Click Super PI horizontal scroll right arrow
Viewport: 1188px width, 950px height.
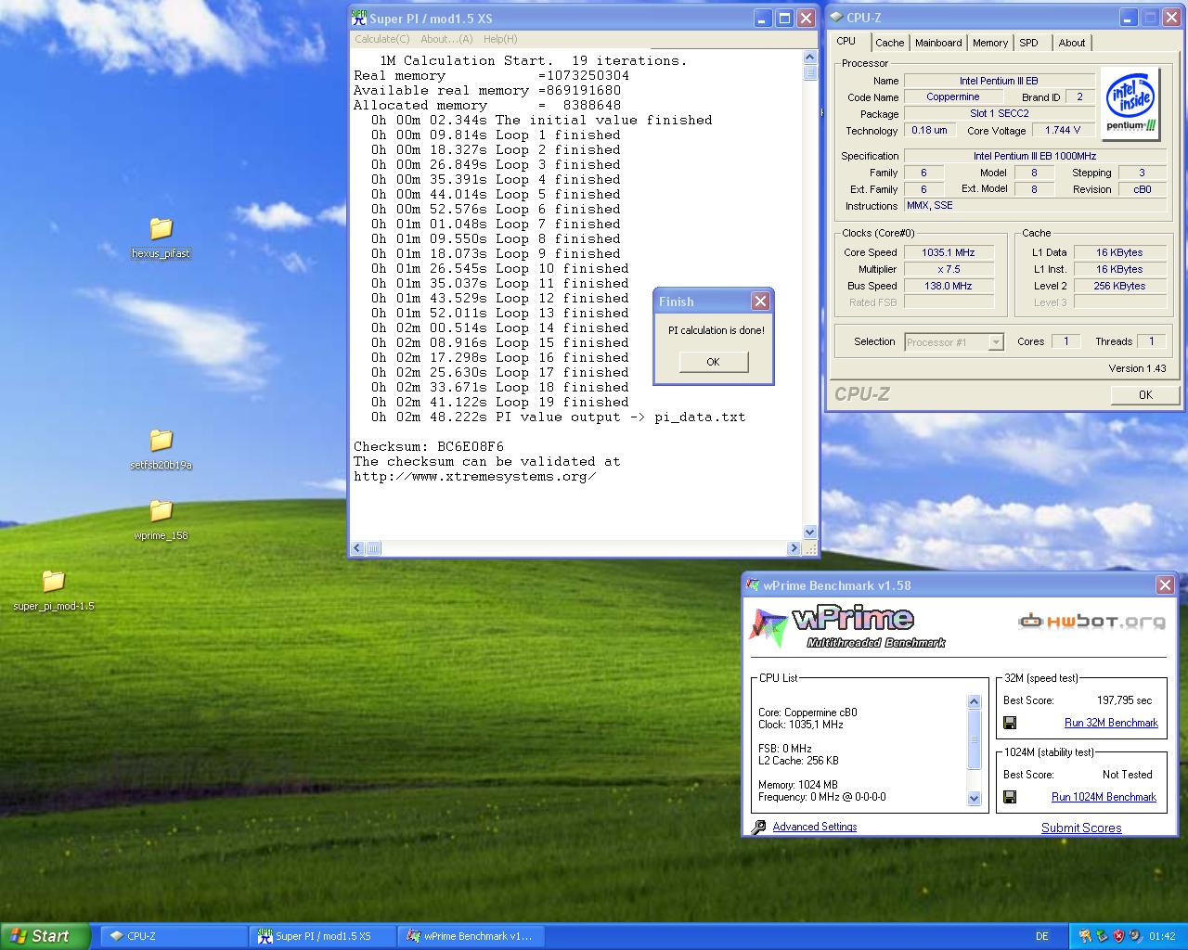pos(794,548)
